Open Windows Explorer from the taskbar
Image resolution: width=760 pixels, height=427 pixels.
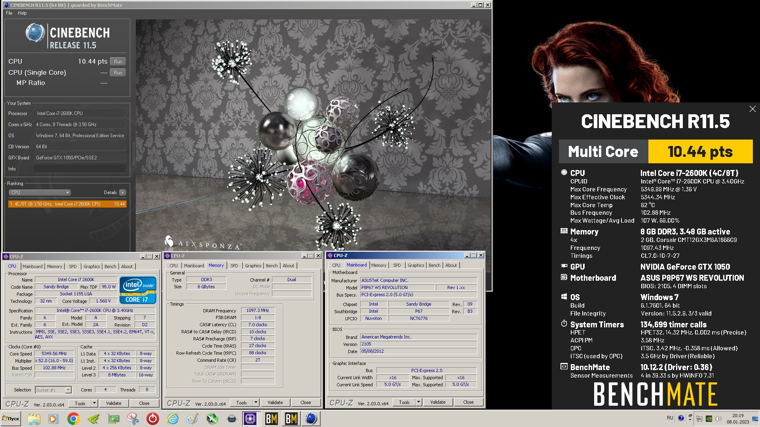click(34, 419)
